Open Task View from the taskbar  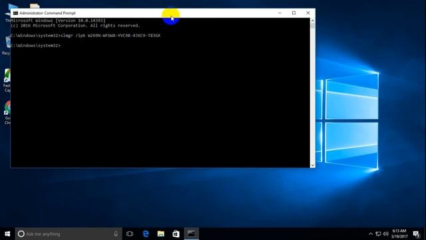click(x=130, y=234)
